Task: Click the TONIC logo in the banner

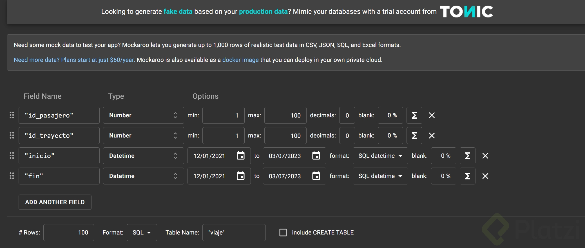Action: 466,12
